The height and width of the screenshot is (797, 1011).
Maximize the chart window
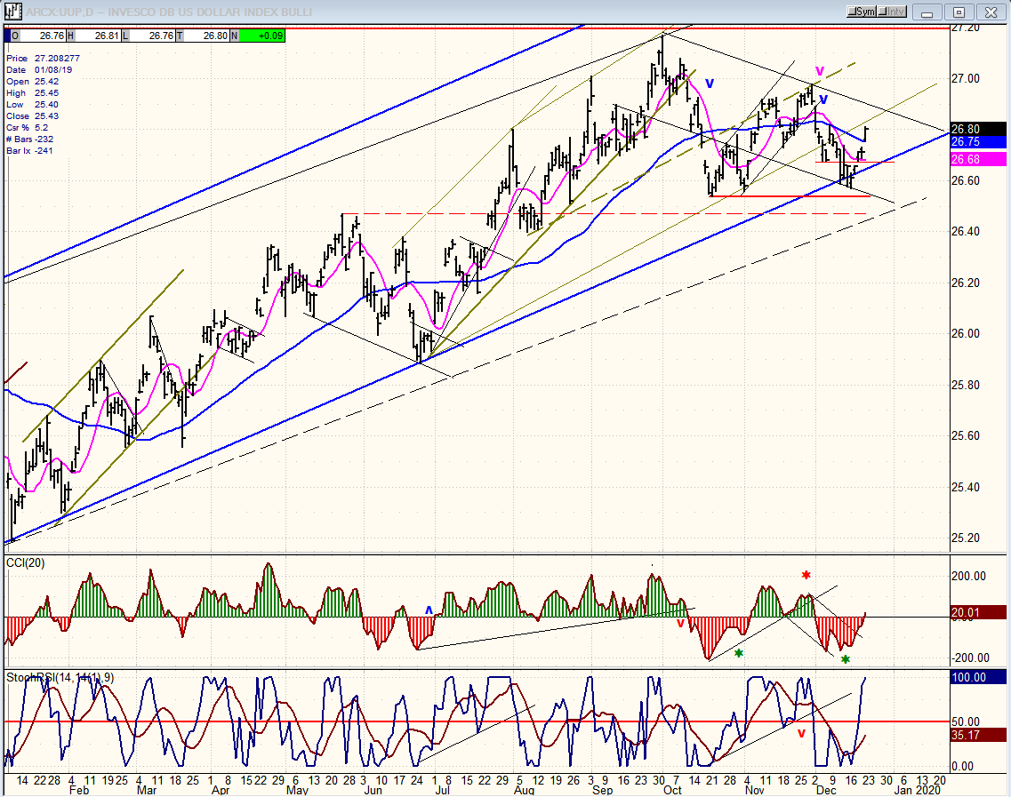click(959, 12)
